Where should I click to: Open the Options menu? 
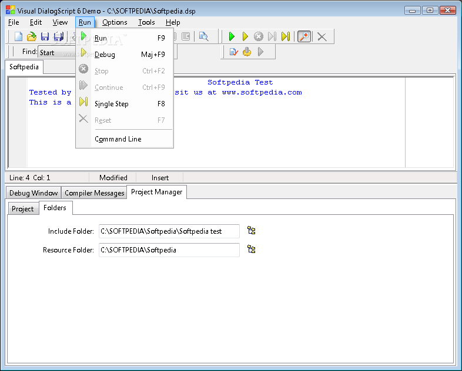(115, 22)
